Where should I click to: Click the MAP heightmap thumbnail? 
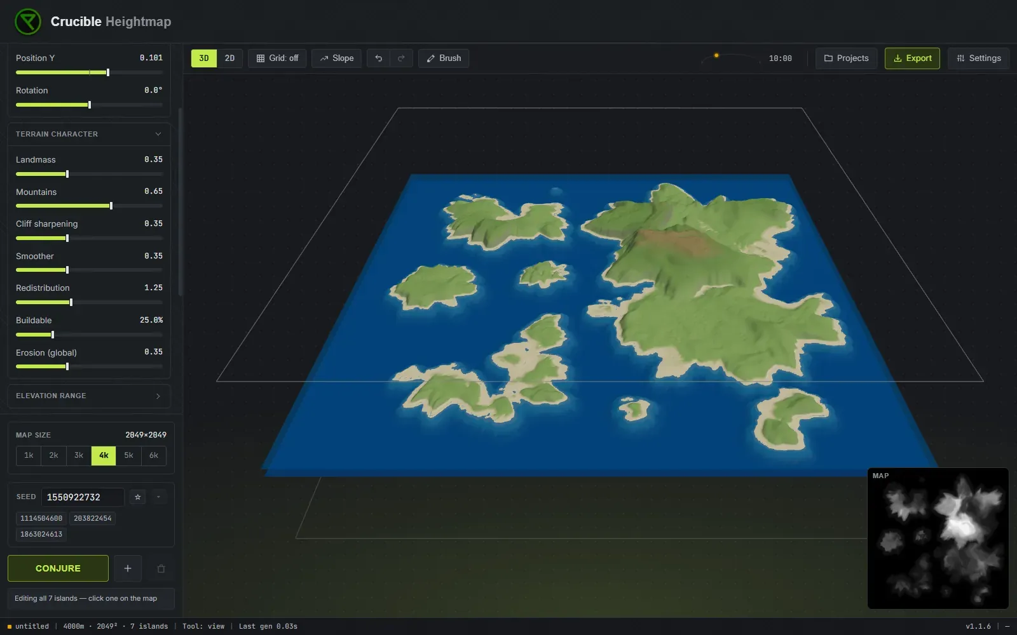(938, 538)
